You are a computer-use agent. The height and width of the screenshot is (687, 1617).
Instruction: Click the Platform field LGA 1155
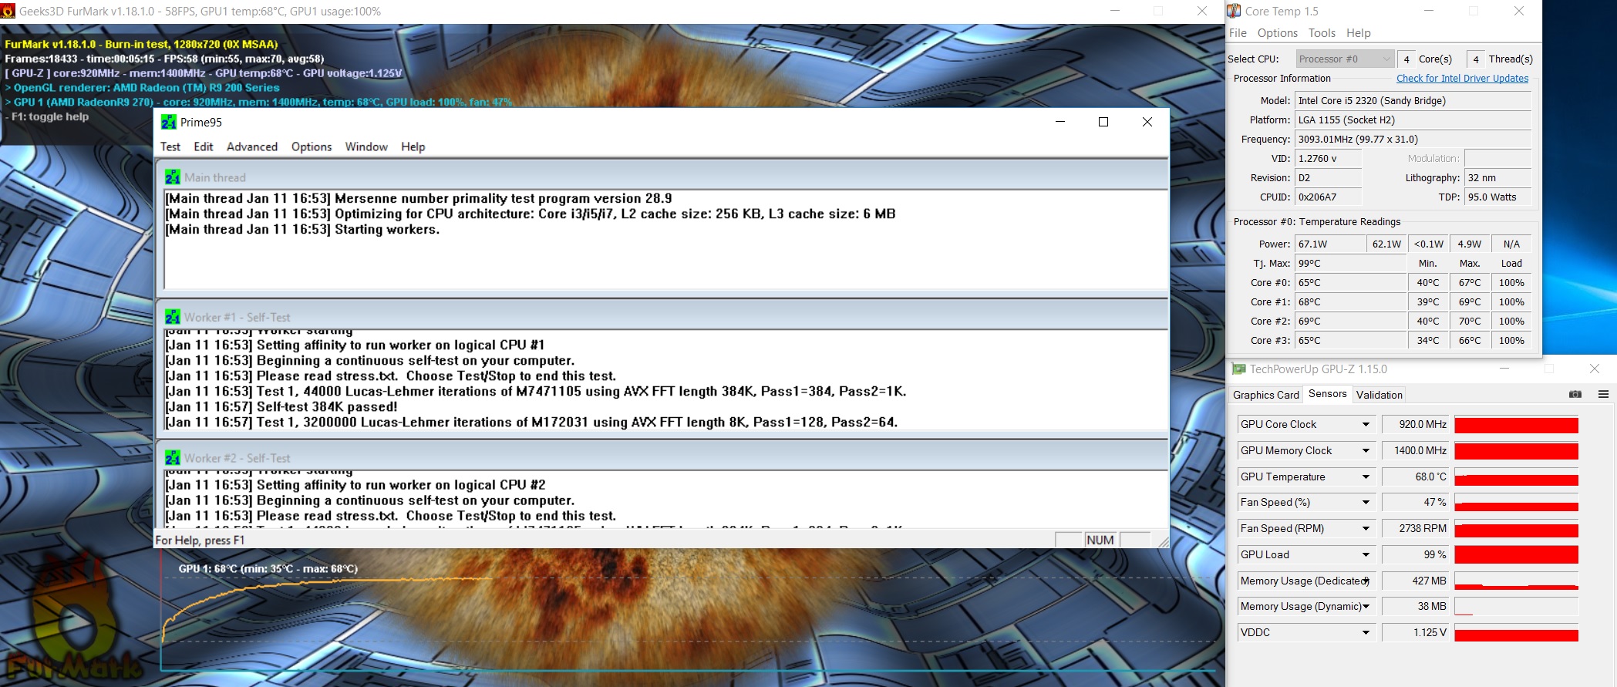[x=1413, y=120]
